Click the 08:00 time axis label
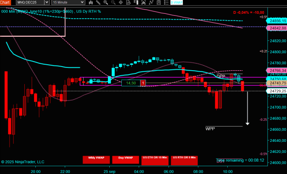Screen dimensions: 287x174 (x=198, y=172)
